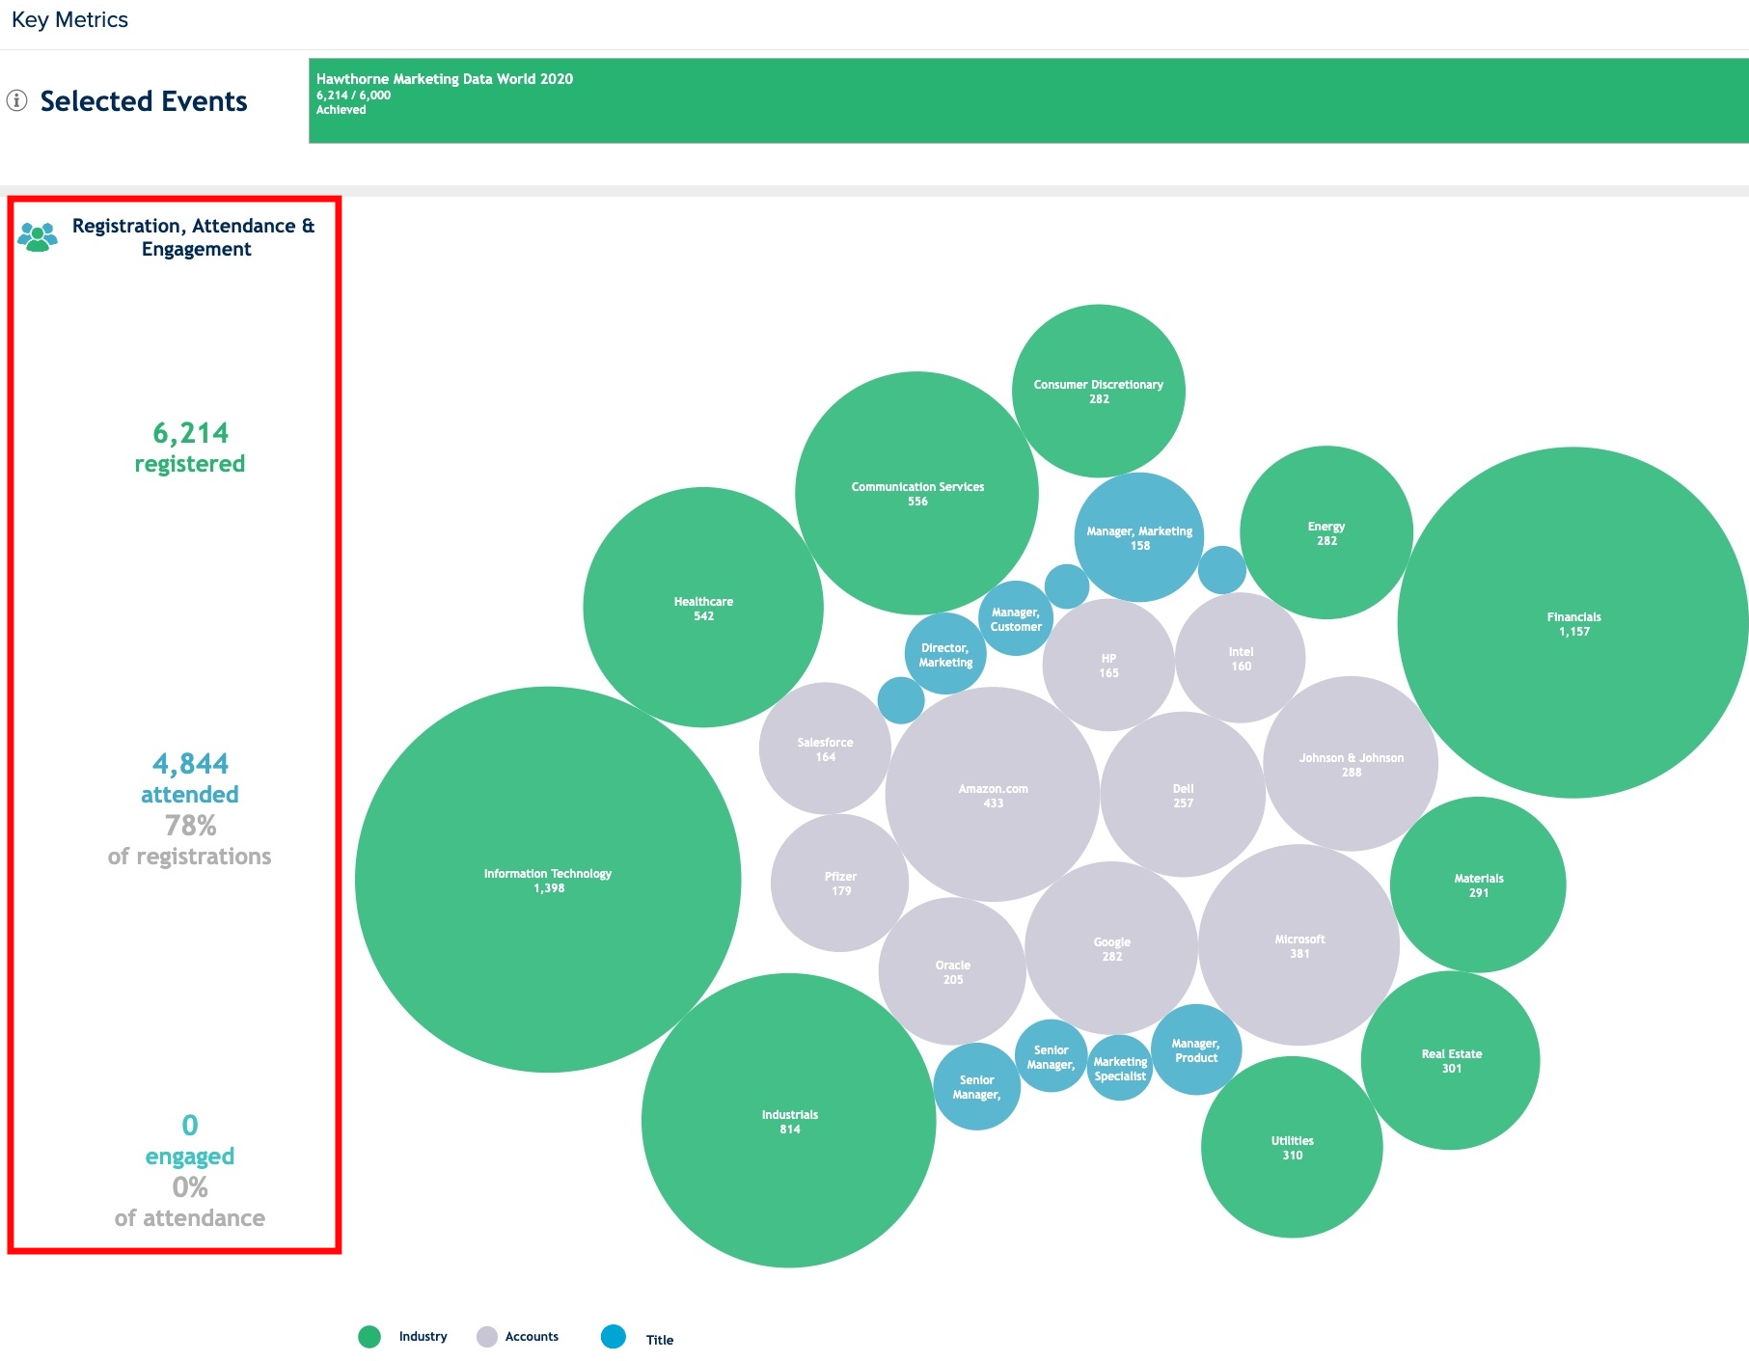Click the Accounts legend label

point(532,1336)
